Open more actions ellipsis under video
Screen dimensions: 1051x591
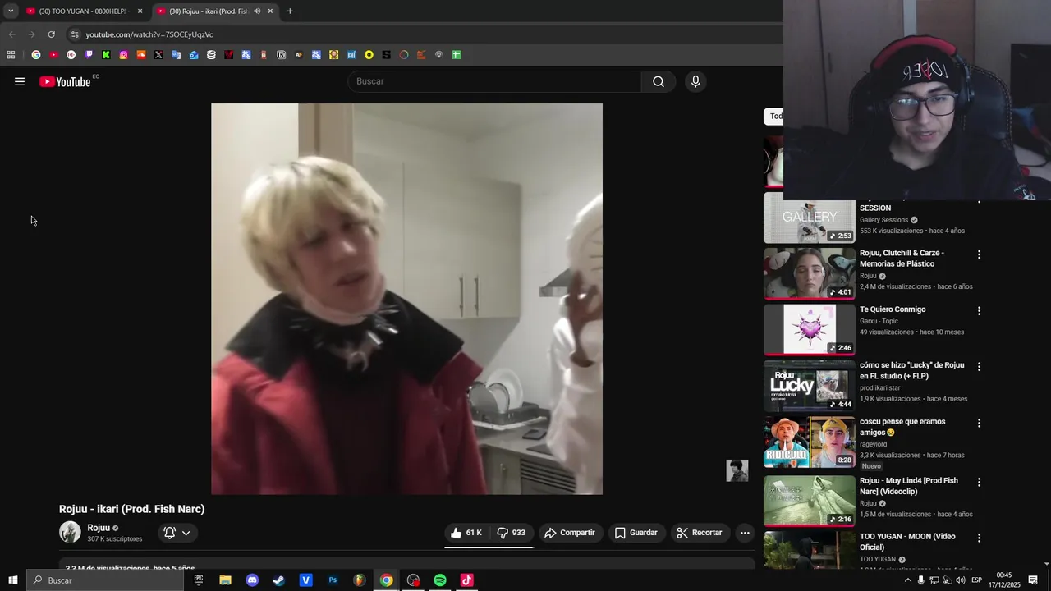(x=745, y=533)
